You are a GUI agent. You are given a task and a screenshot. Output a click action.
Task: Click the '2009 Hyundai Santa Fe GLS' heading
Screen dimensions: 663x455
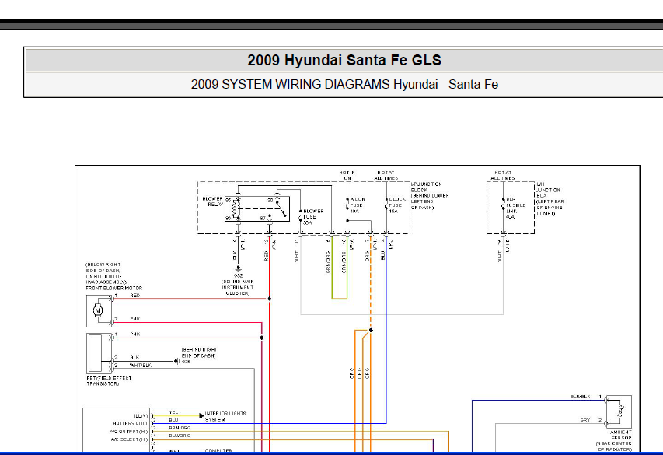[344, 60]
